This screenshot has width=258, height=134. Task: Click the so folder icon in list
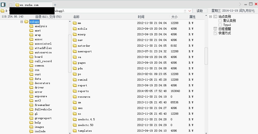coord(75,114)
